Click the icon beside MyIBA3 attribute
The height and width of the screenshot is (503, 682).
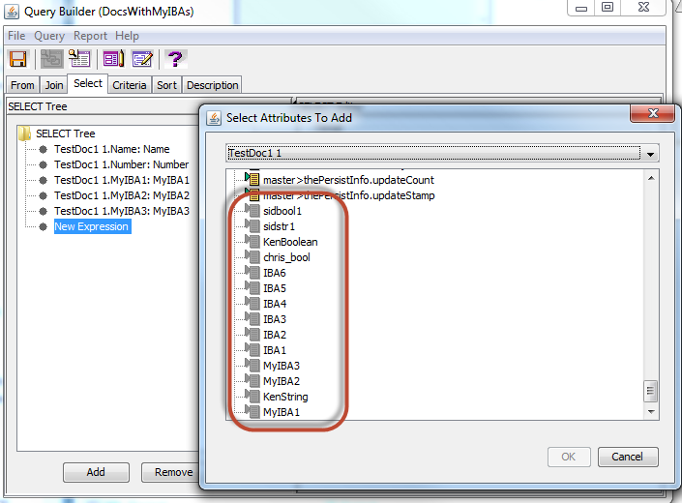(252, 366)
